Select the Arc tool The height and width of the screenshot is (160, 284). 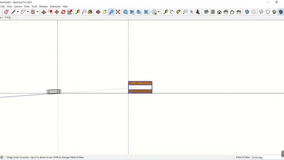(x=23, y=12)
